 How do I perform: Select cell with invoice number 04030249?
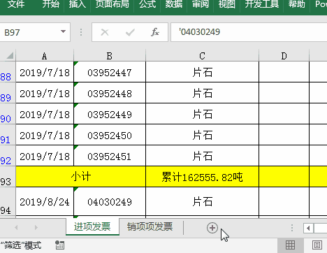[110, 201]
